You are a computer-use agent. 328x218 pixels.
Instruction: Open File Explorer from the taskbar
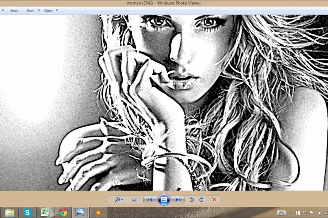coord(10,213)
